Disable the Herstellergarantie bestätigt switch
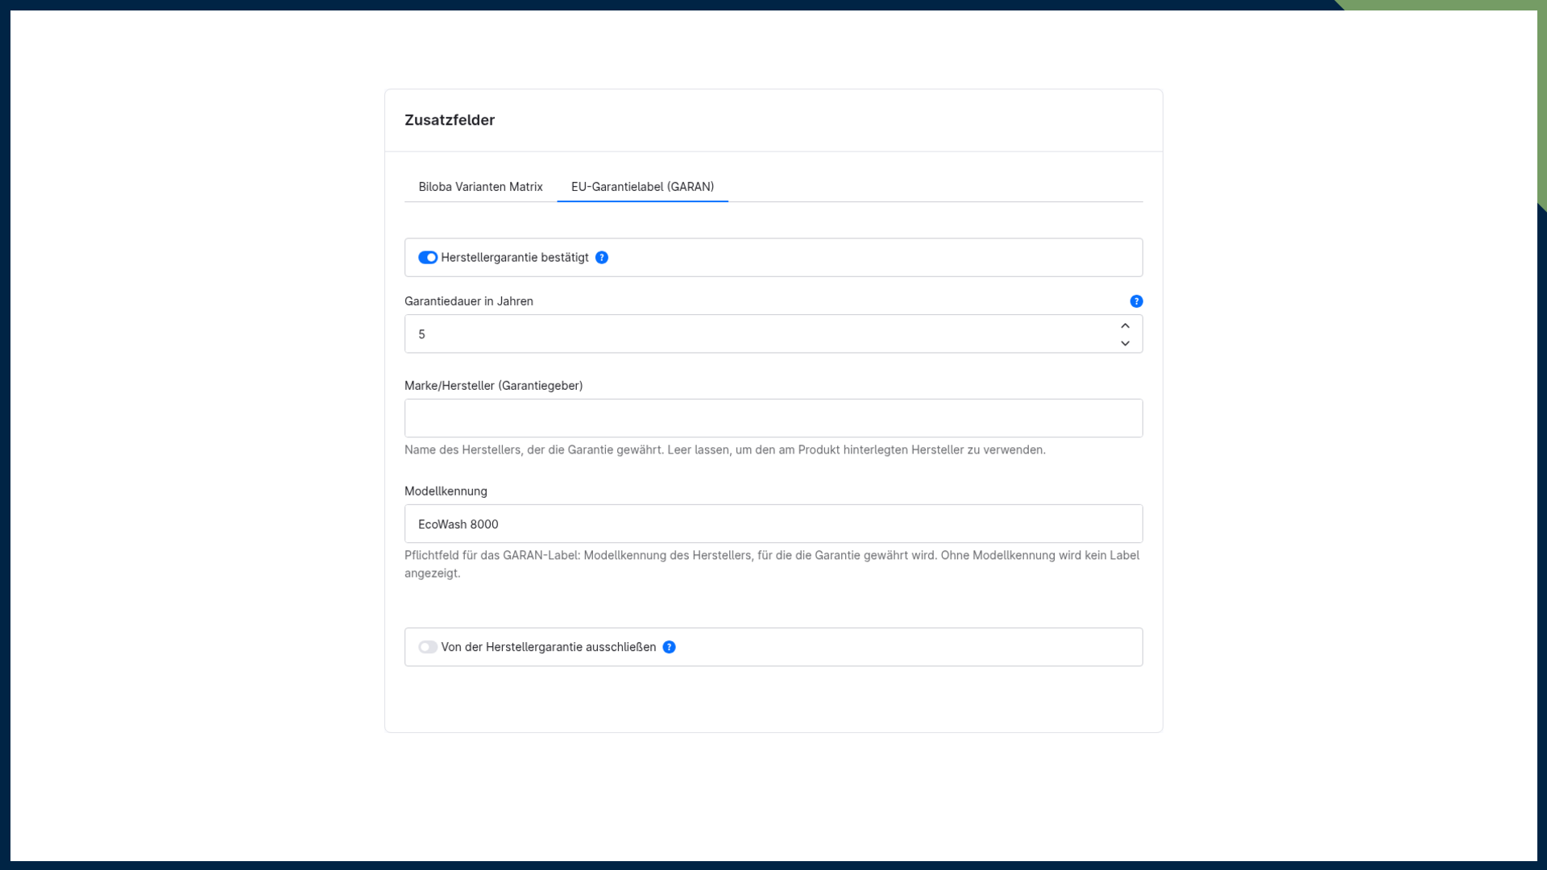The width and height of the screenshot is (1547, 870). pyautogui.click(x=428, y=258)
